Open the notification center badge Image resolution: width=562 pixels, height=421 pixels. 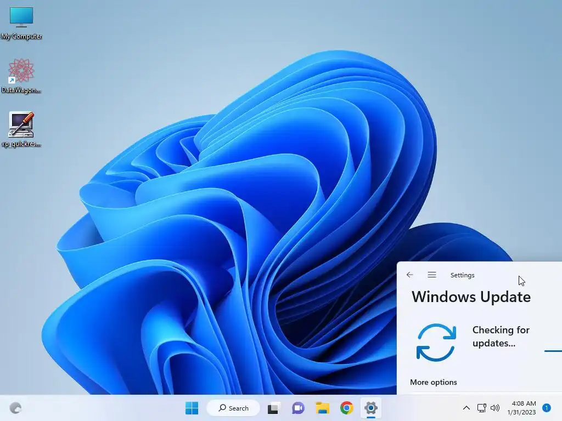click(547, 407)
